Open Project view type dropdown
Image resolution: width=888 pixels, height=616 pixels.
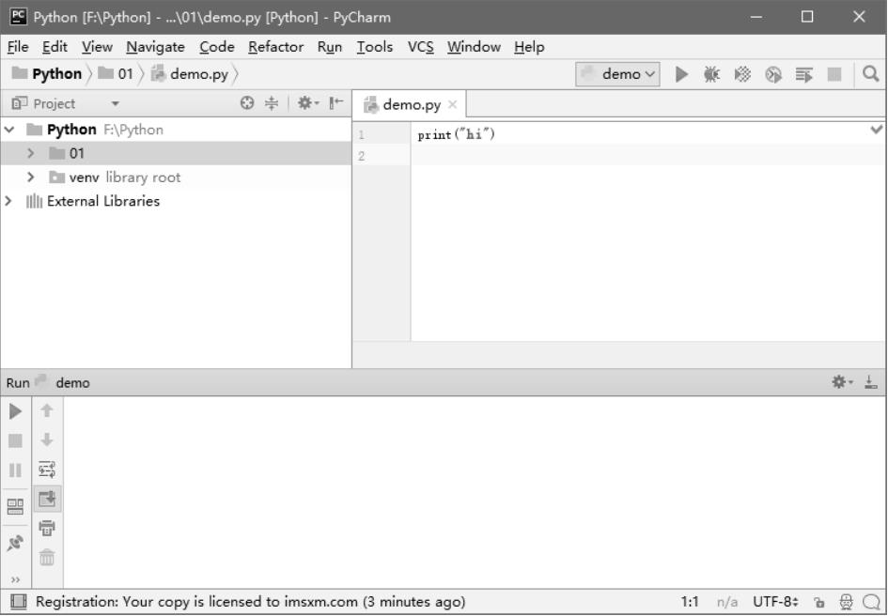coord(115,103)
